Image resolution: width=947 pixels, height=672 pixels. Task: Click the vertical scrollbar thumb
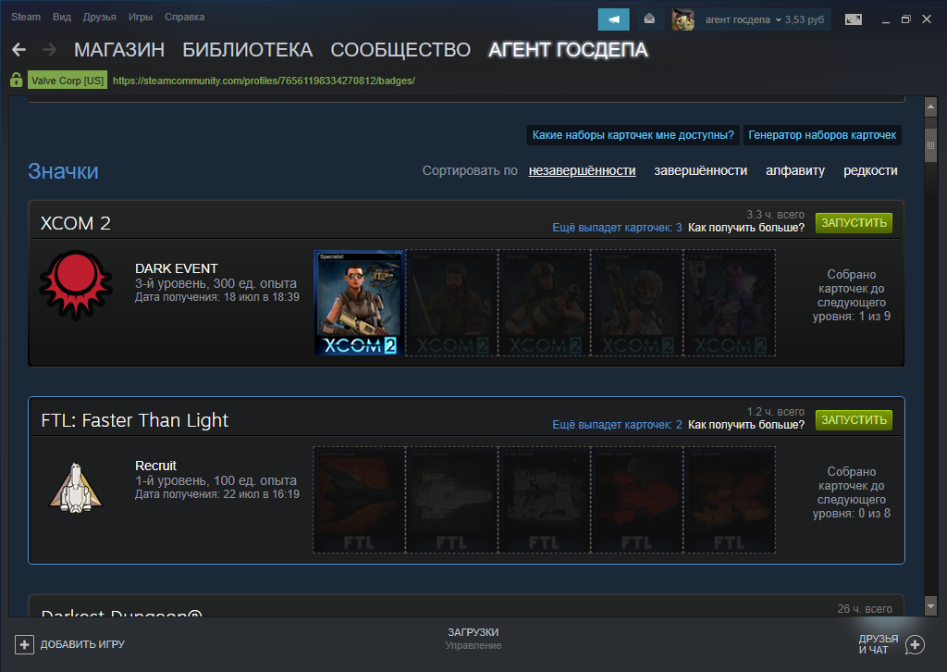(930, 145)
